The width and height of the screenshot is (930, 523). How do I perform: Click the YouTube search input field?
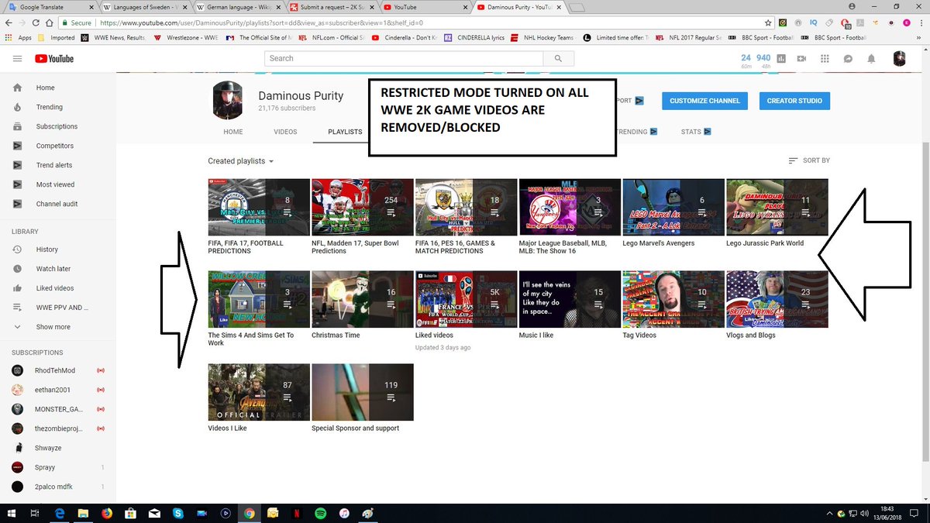[404, 58]
